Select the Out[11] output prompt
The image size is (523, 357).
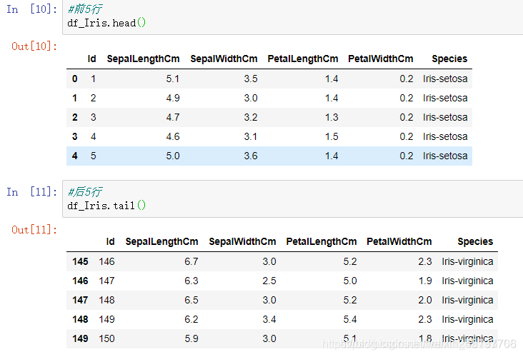[34, 229]
